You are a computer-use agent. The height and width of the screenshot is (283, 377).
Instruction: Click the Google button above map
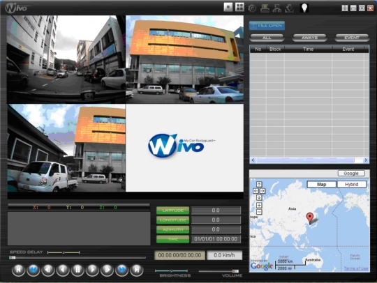point(351,174)
